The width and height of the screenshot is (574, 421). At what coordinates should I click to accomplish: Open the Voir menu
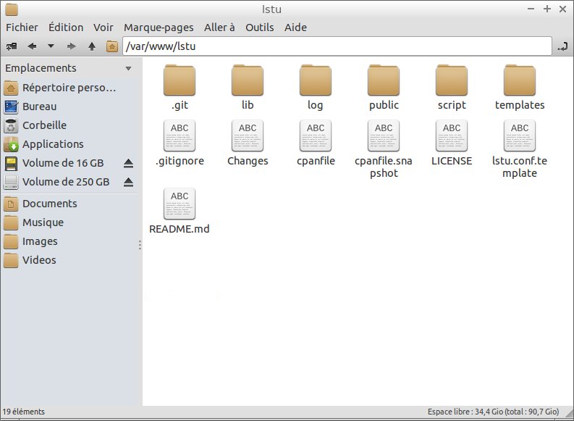104,28
